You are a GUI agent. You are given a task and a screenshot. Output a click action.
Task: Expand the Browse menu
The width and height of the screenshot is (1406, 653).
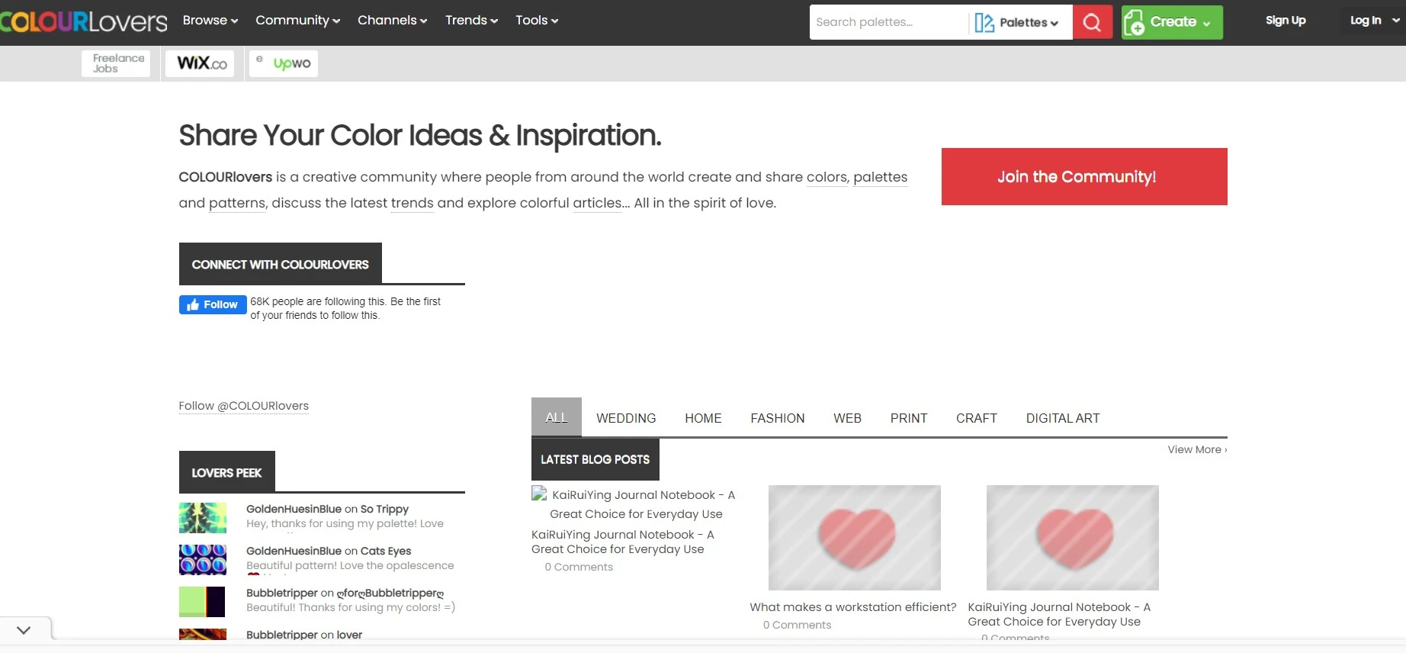210,21
